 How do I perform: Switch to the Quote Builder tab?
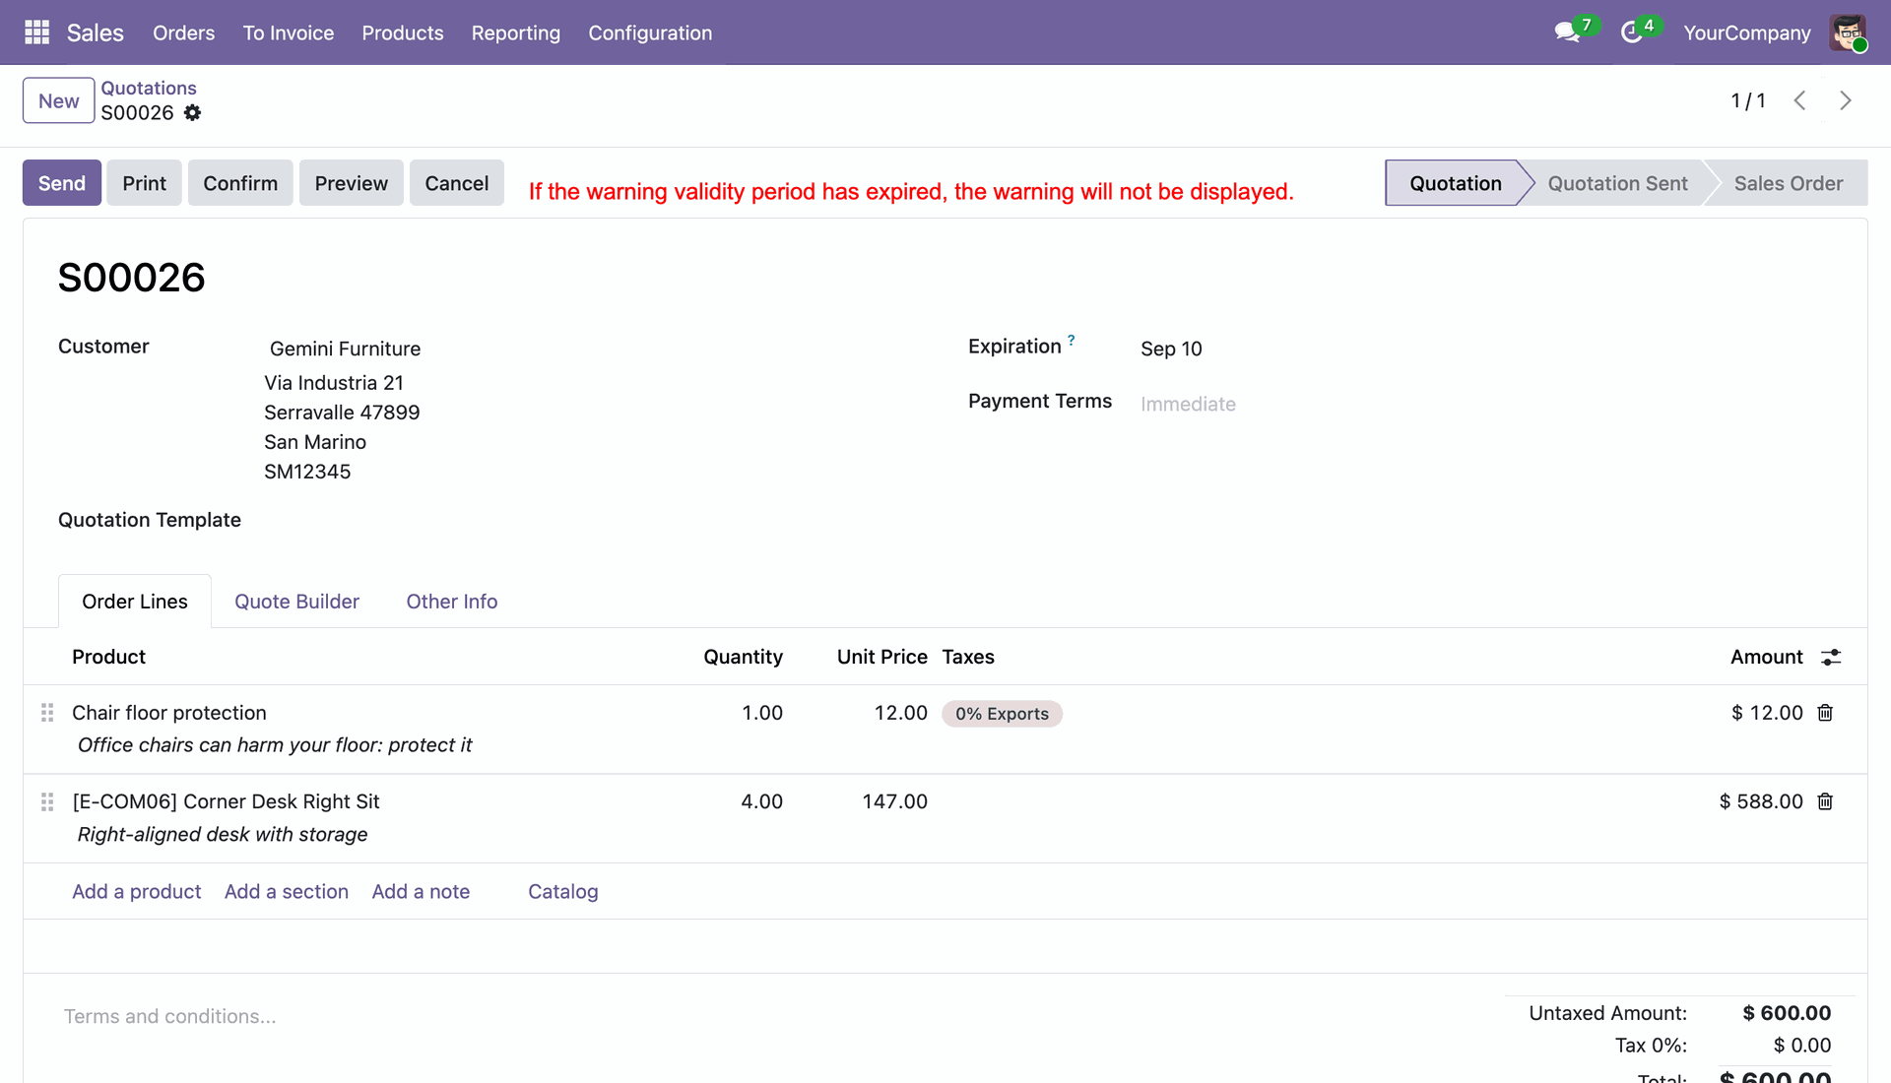(296, 602)
